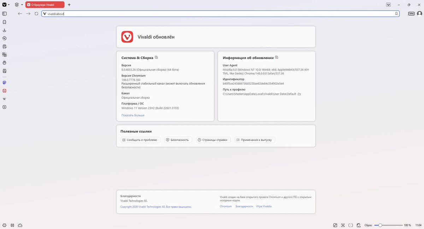Open the Vivaldi web panel icon
Screen dimensions: 424x229
click(5, 91)
